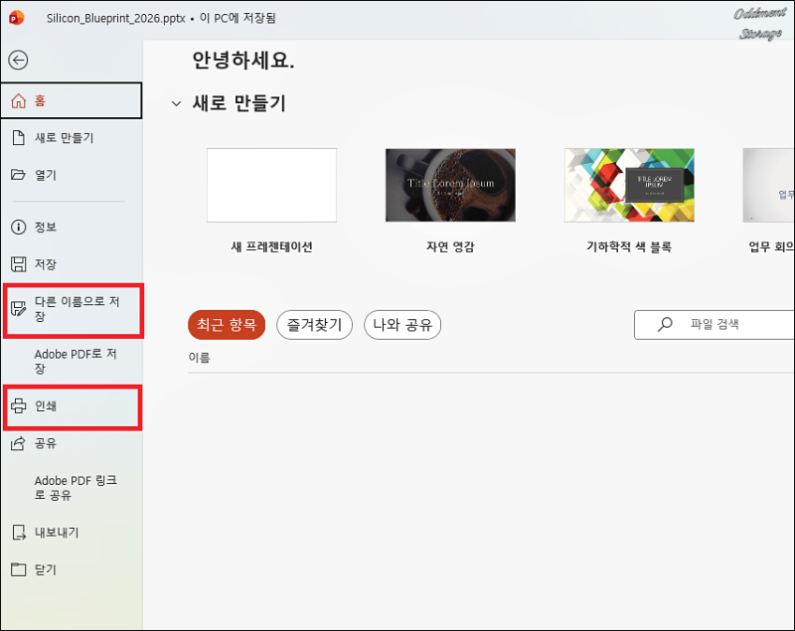
Task: Switch to the 나와 공유 tab
Action: click(402, 325)
